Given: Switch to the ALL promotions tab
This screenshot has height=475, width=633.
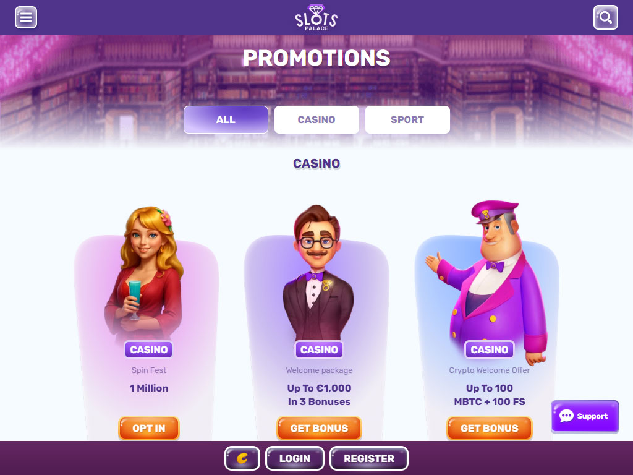Looking at the screenshot, I should (x=226, y=119).
